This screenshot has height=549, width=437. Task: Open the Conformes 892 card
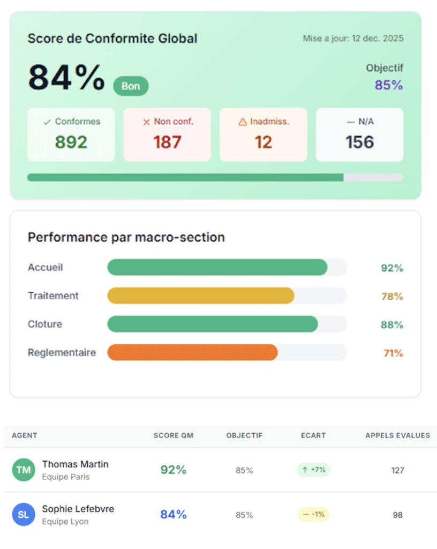pyautogui.click(x=71, y=135)
